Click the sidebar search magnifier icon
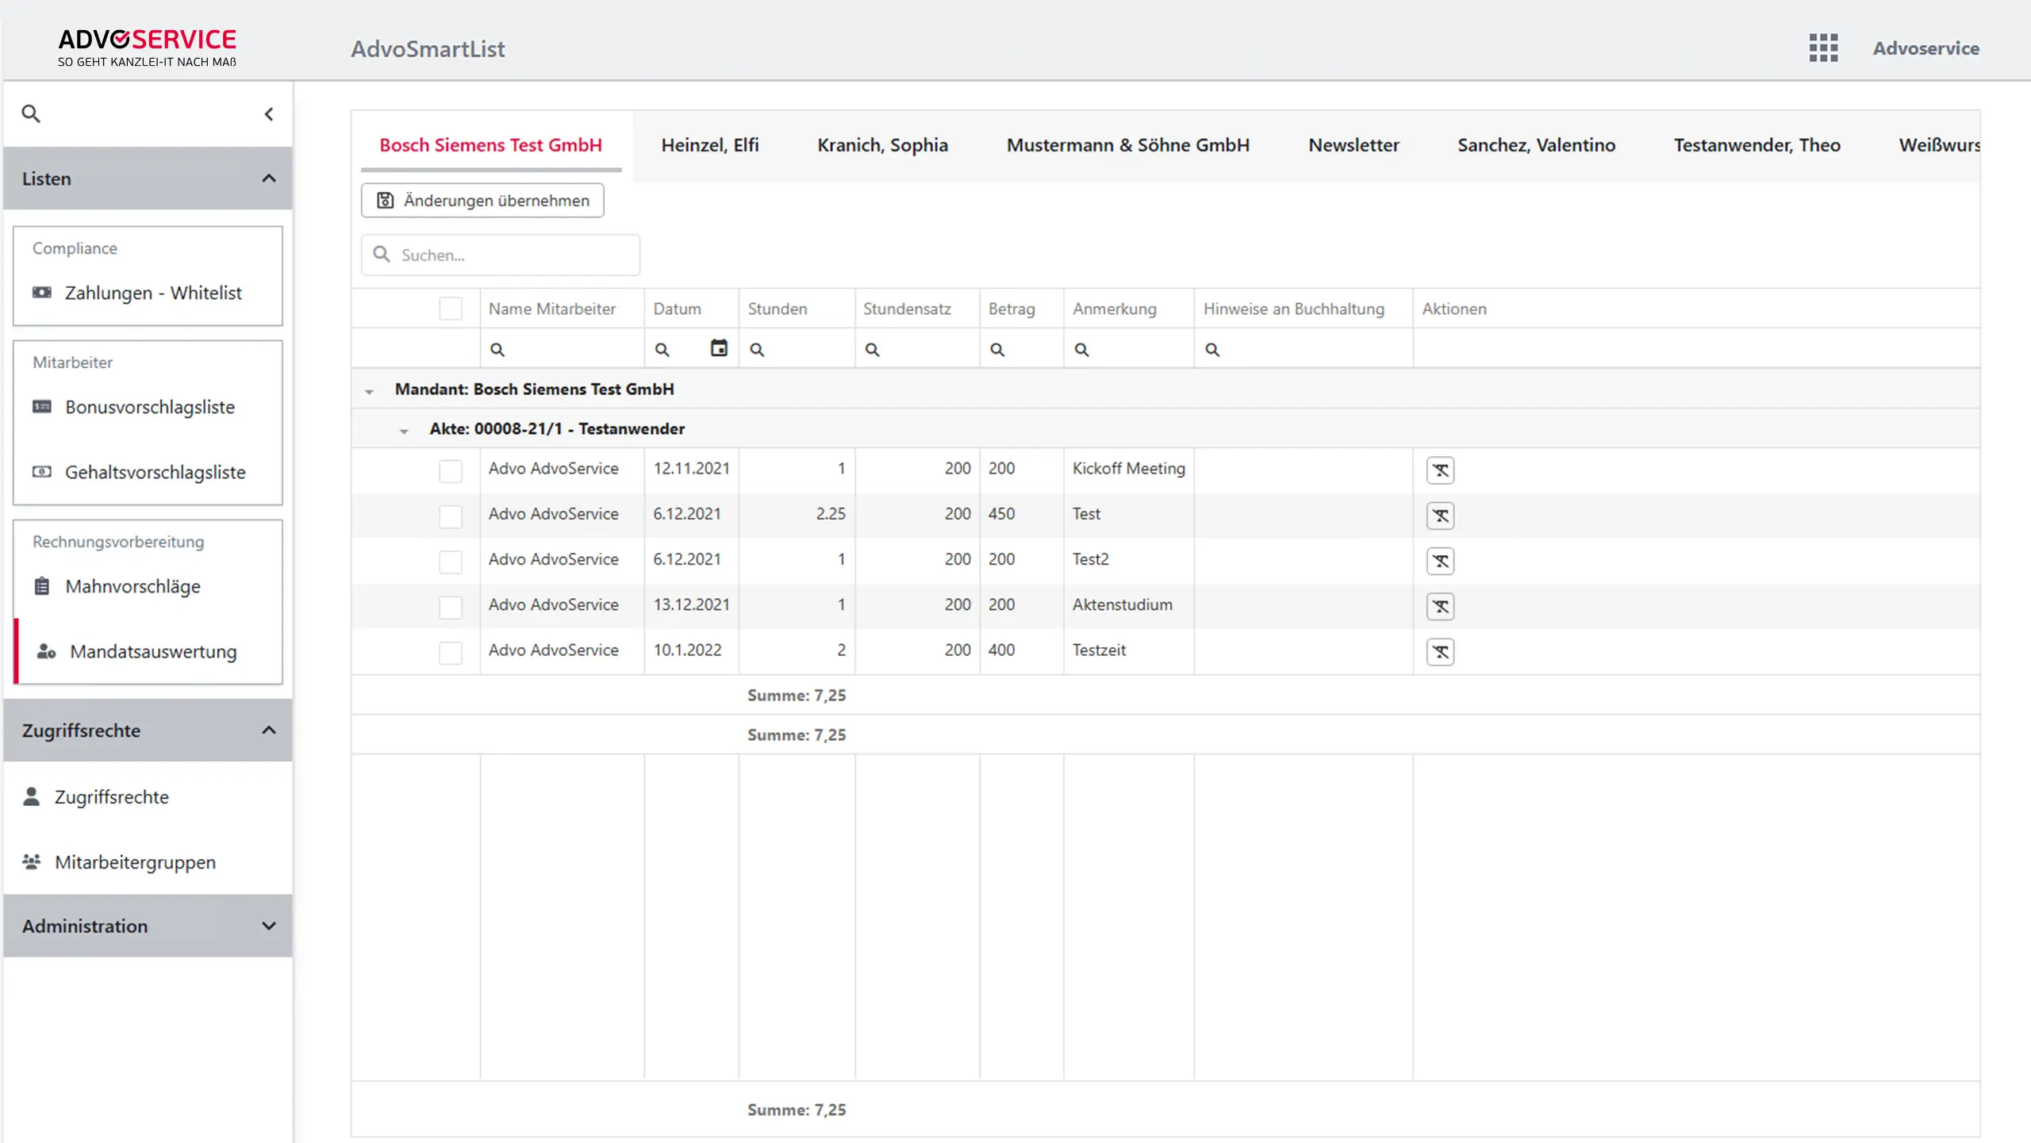 point(31,113)
